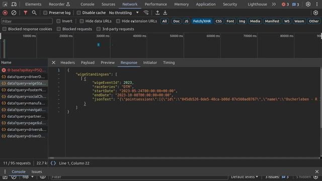Image resolution: width=322 pixels, height=181 pixels.
Task: Filter requests by CSS type
Action: click(x=218, y=21)
